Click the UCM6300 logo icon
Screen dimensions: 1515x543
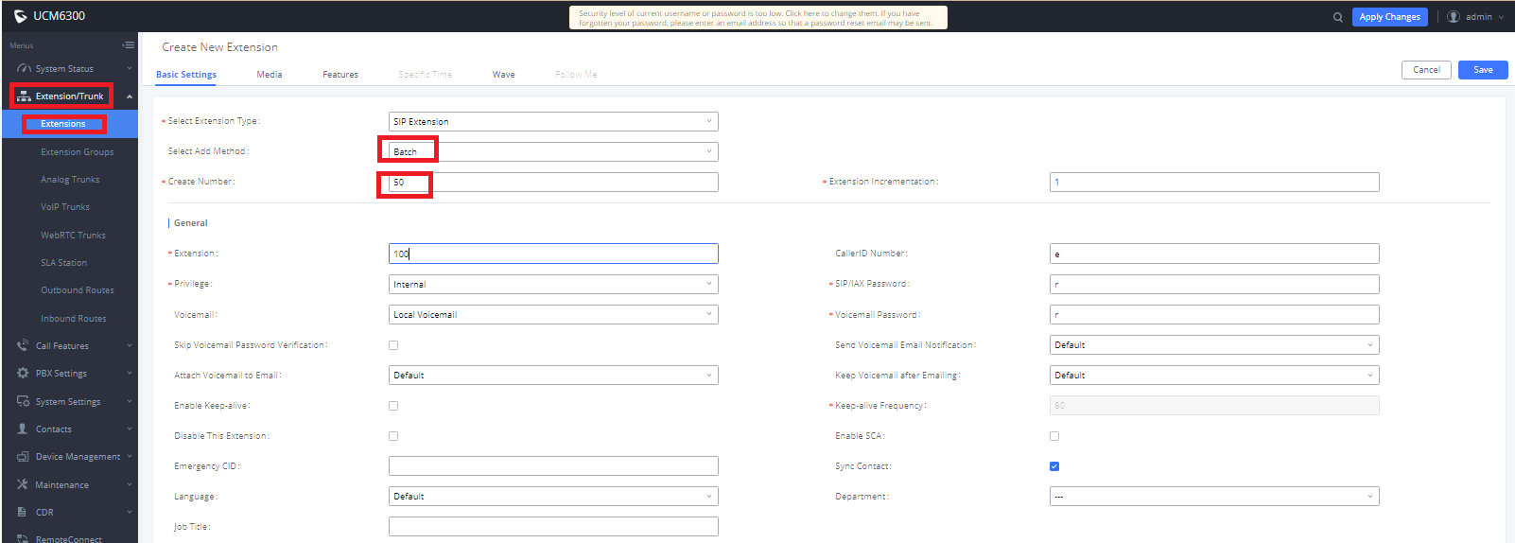[21, 16]
